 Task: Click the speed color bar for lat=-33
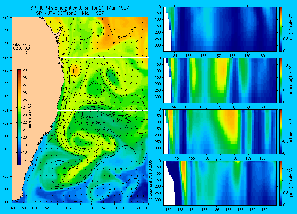click(280, 183)
